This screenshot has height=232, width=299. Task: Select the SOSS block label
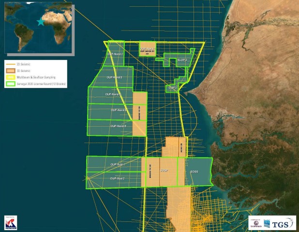(x=194, y=172)
